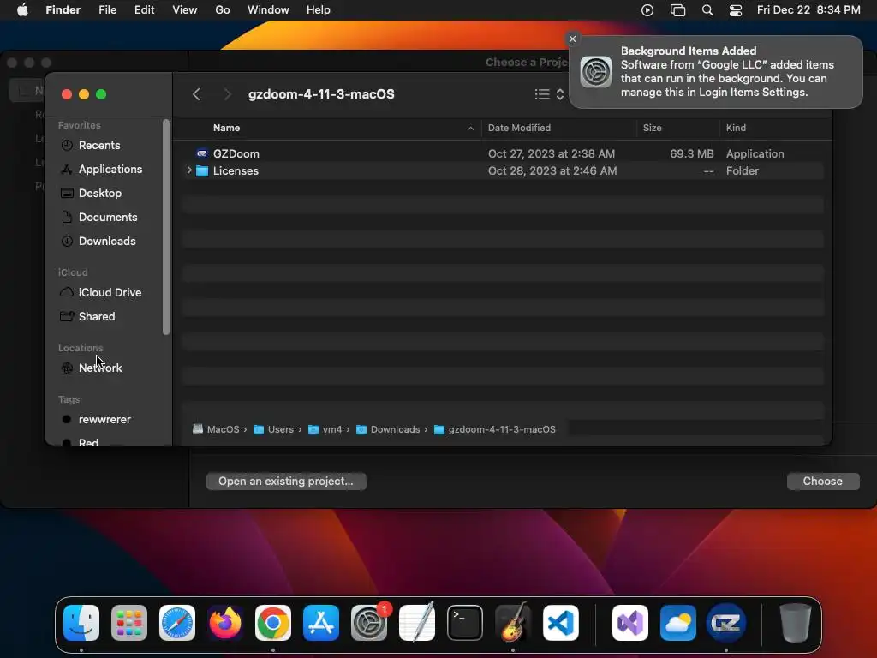Launch GarageBand from the Dock
The width and height of the screenshot is (877, 658).
513,622
